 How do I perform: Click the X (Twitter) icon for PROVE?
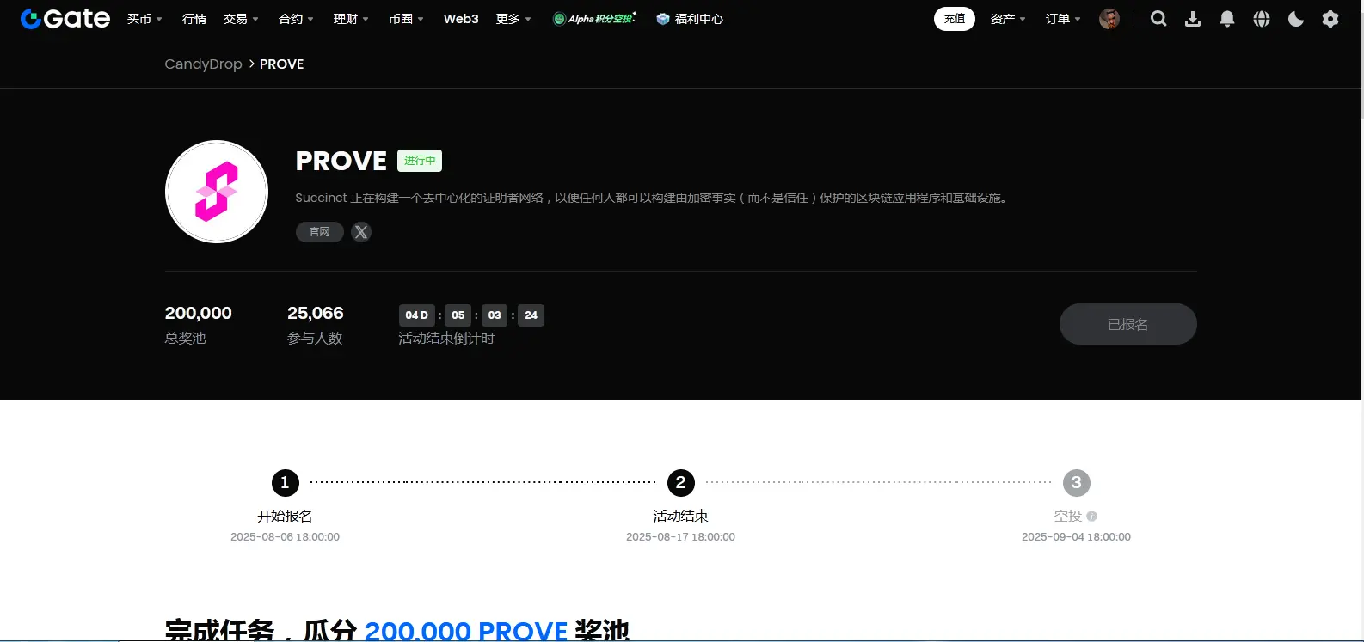click(x=361, y=232)
